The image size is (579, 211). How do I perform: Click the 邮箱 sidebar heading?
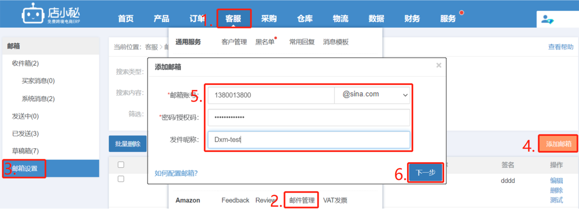[14, 46]
